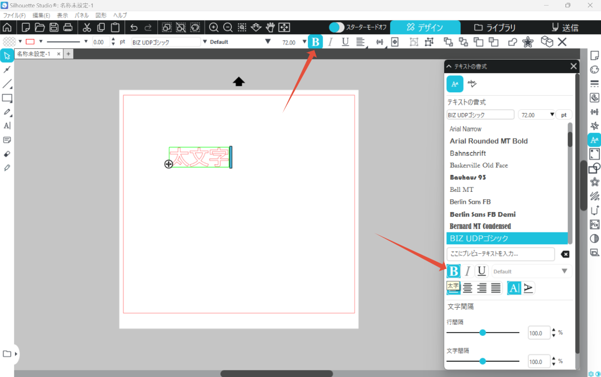Toggle Bold in the top quick toolbar
The height and width of the screenshot is (377, 601).
point(316,42)
